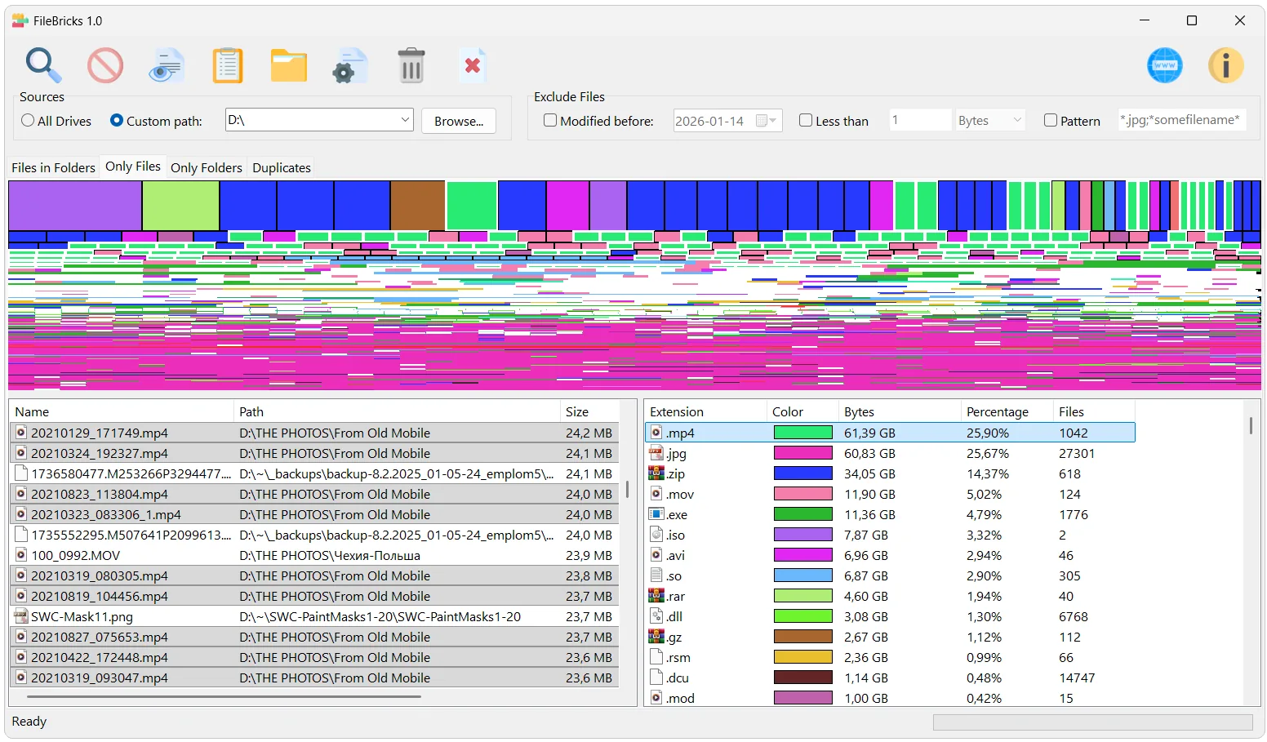
Task: Click the Less than size value field
Action: coord(920,121)
